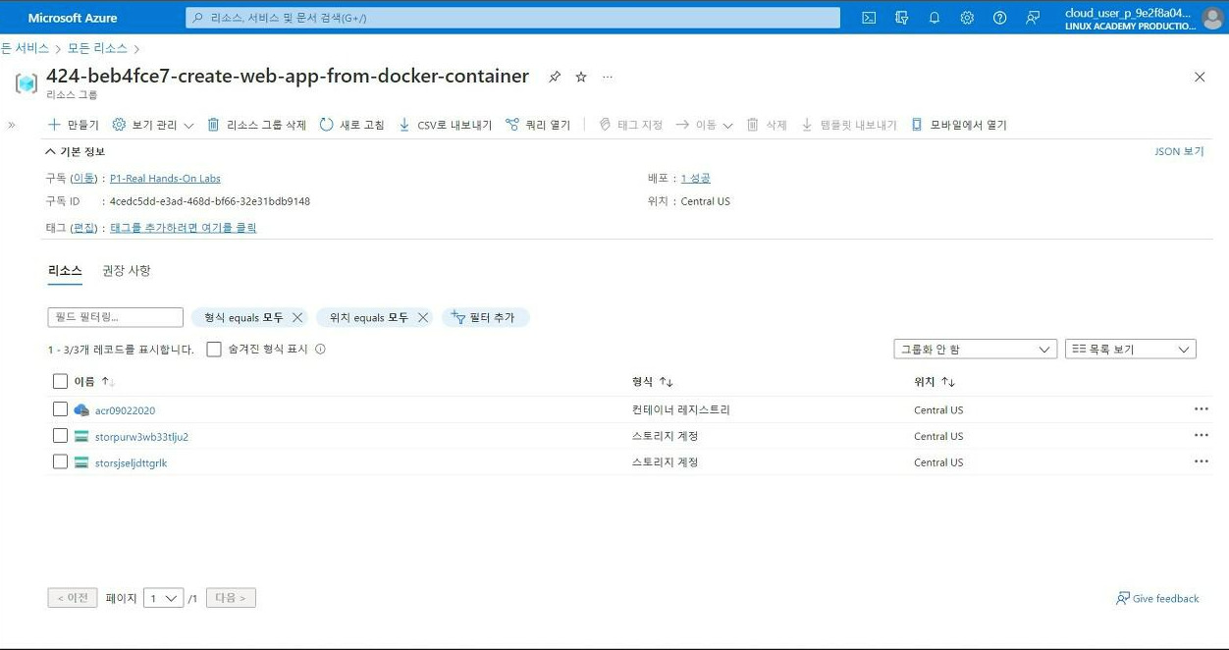The image size is (1229, 650).
Task: Click the 이동 link next to 구독
Action: coord(84,179)
